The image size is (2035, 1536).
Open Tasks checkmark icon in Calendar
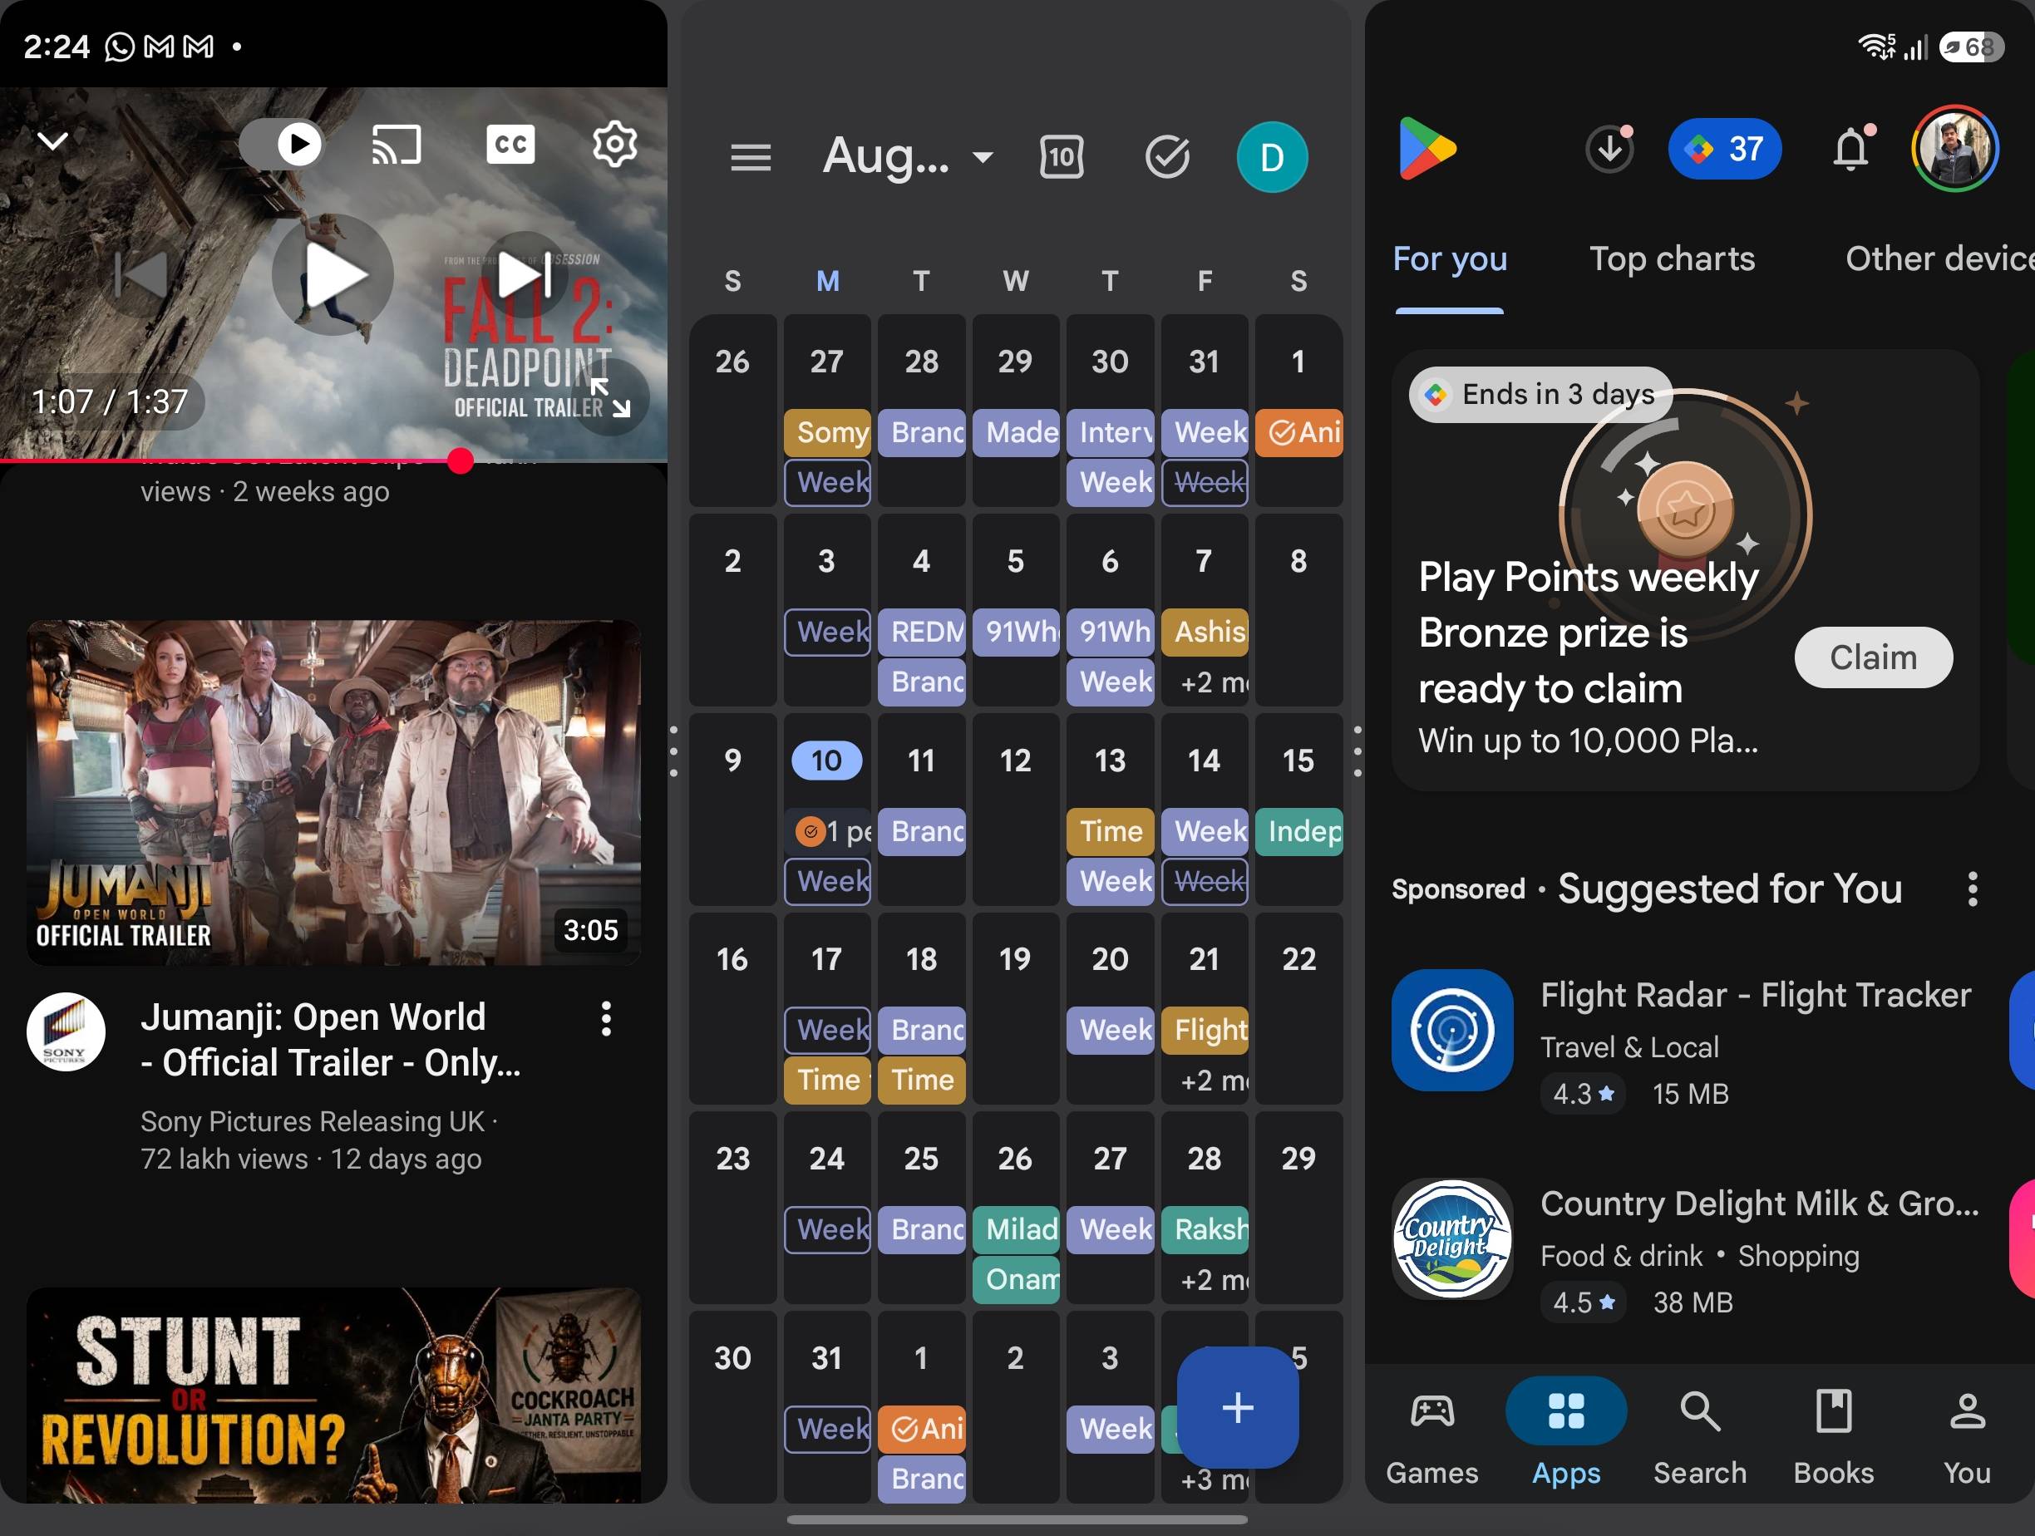point(1167,157)
